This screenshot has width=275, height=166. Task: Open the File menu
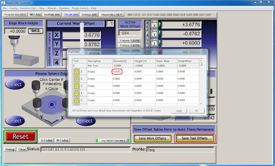tap(5, 8)
